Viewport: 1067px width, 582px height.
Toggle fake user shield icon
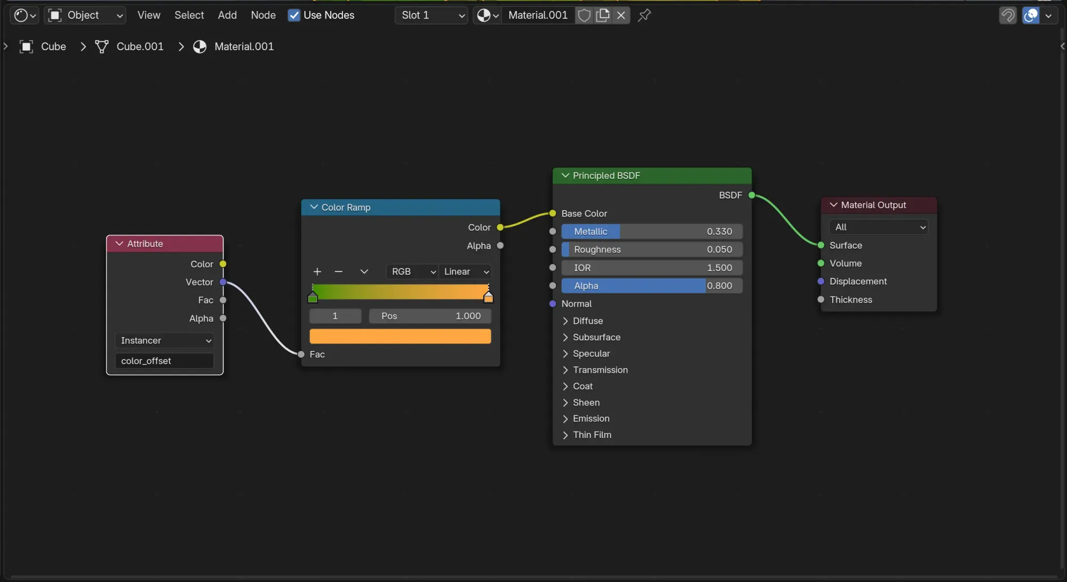(584, 15)
